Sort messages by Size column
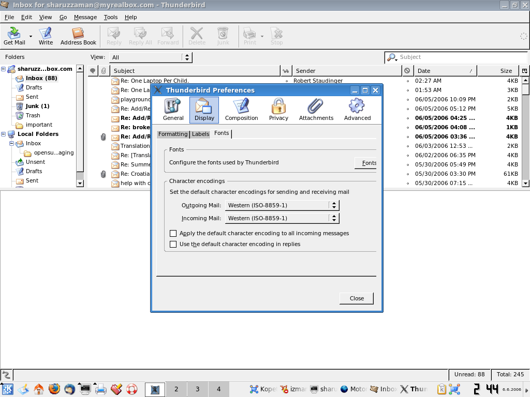The height and width of the screenshot is (397, 530). [498, 71]
